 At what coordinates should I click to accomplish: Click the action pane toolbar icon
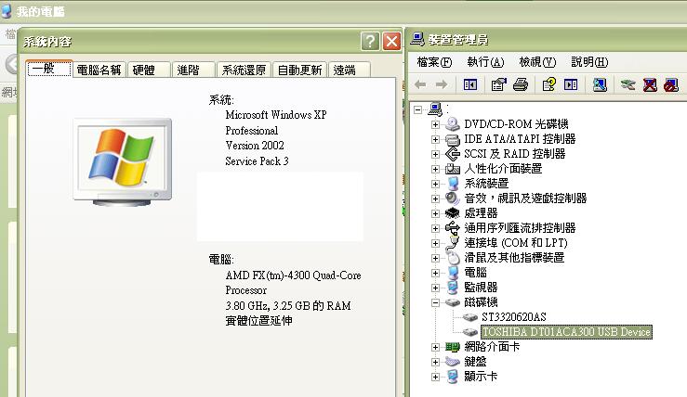point(571,84)
